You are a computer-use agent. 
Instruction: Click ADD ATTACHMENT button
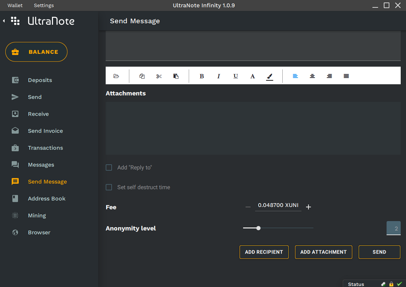(323, 252)
